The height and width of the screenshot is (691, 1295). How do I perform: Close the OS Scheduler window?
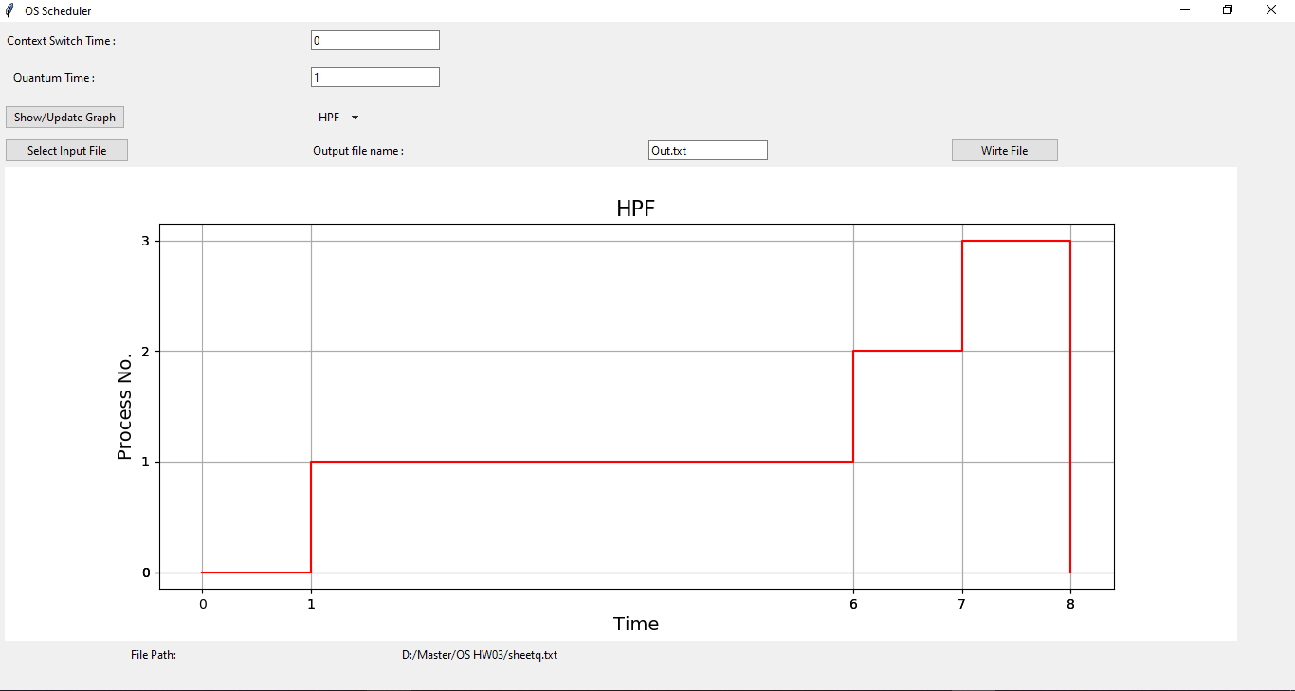(1271, 10)
